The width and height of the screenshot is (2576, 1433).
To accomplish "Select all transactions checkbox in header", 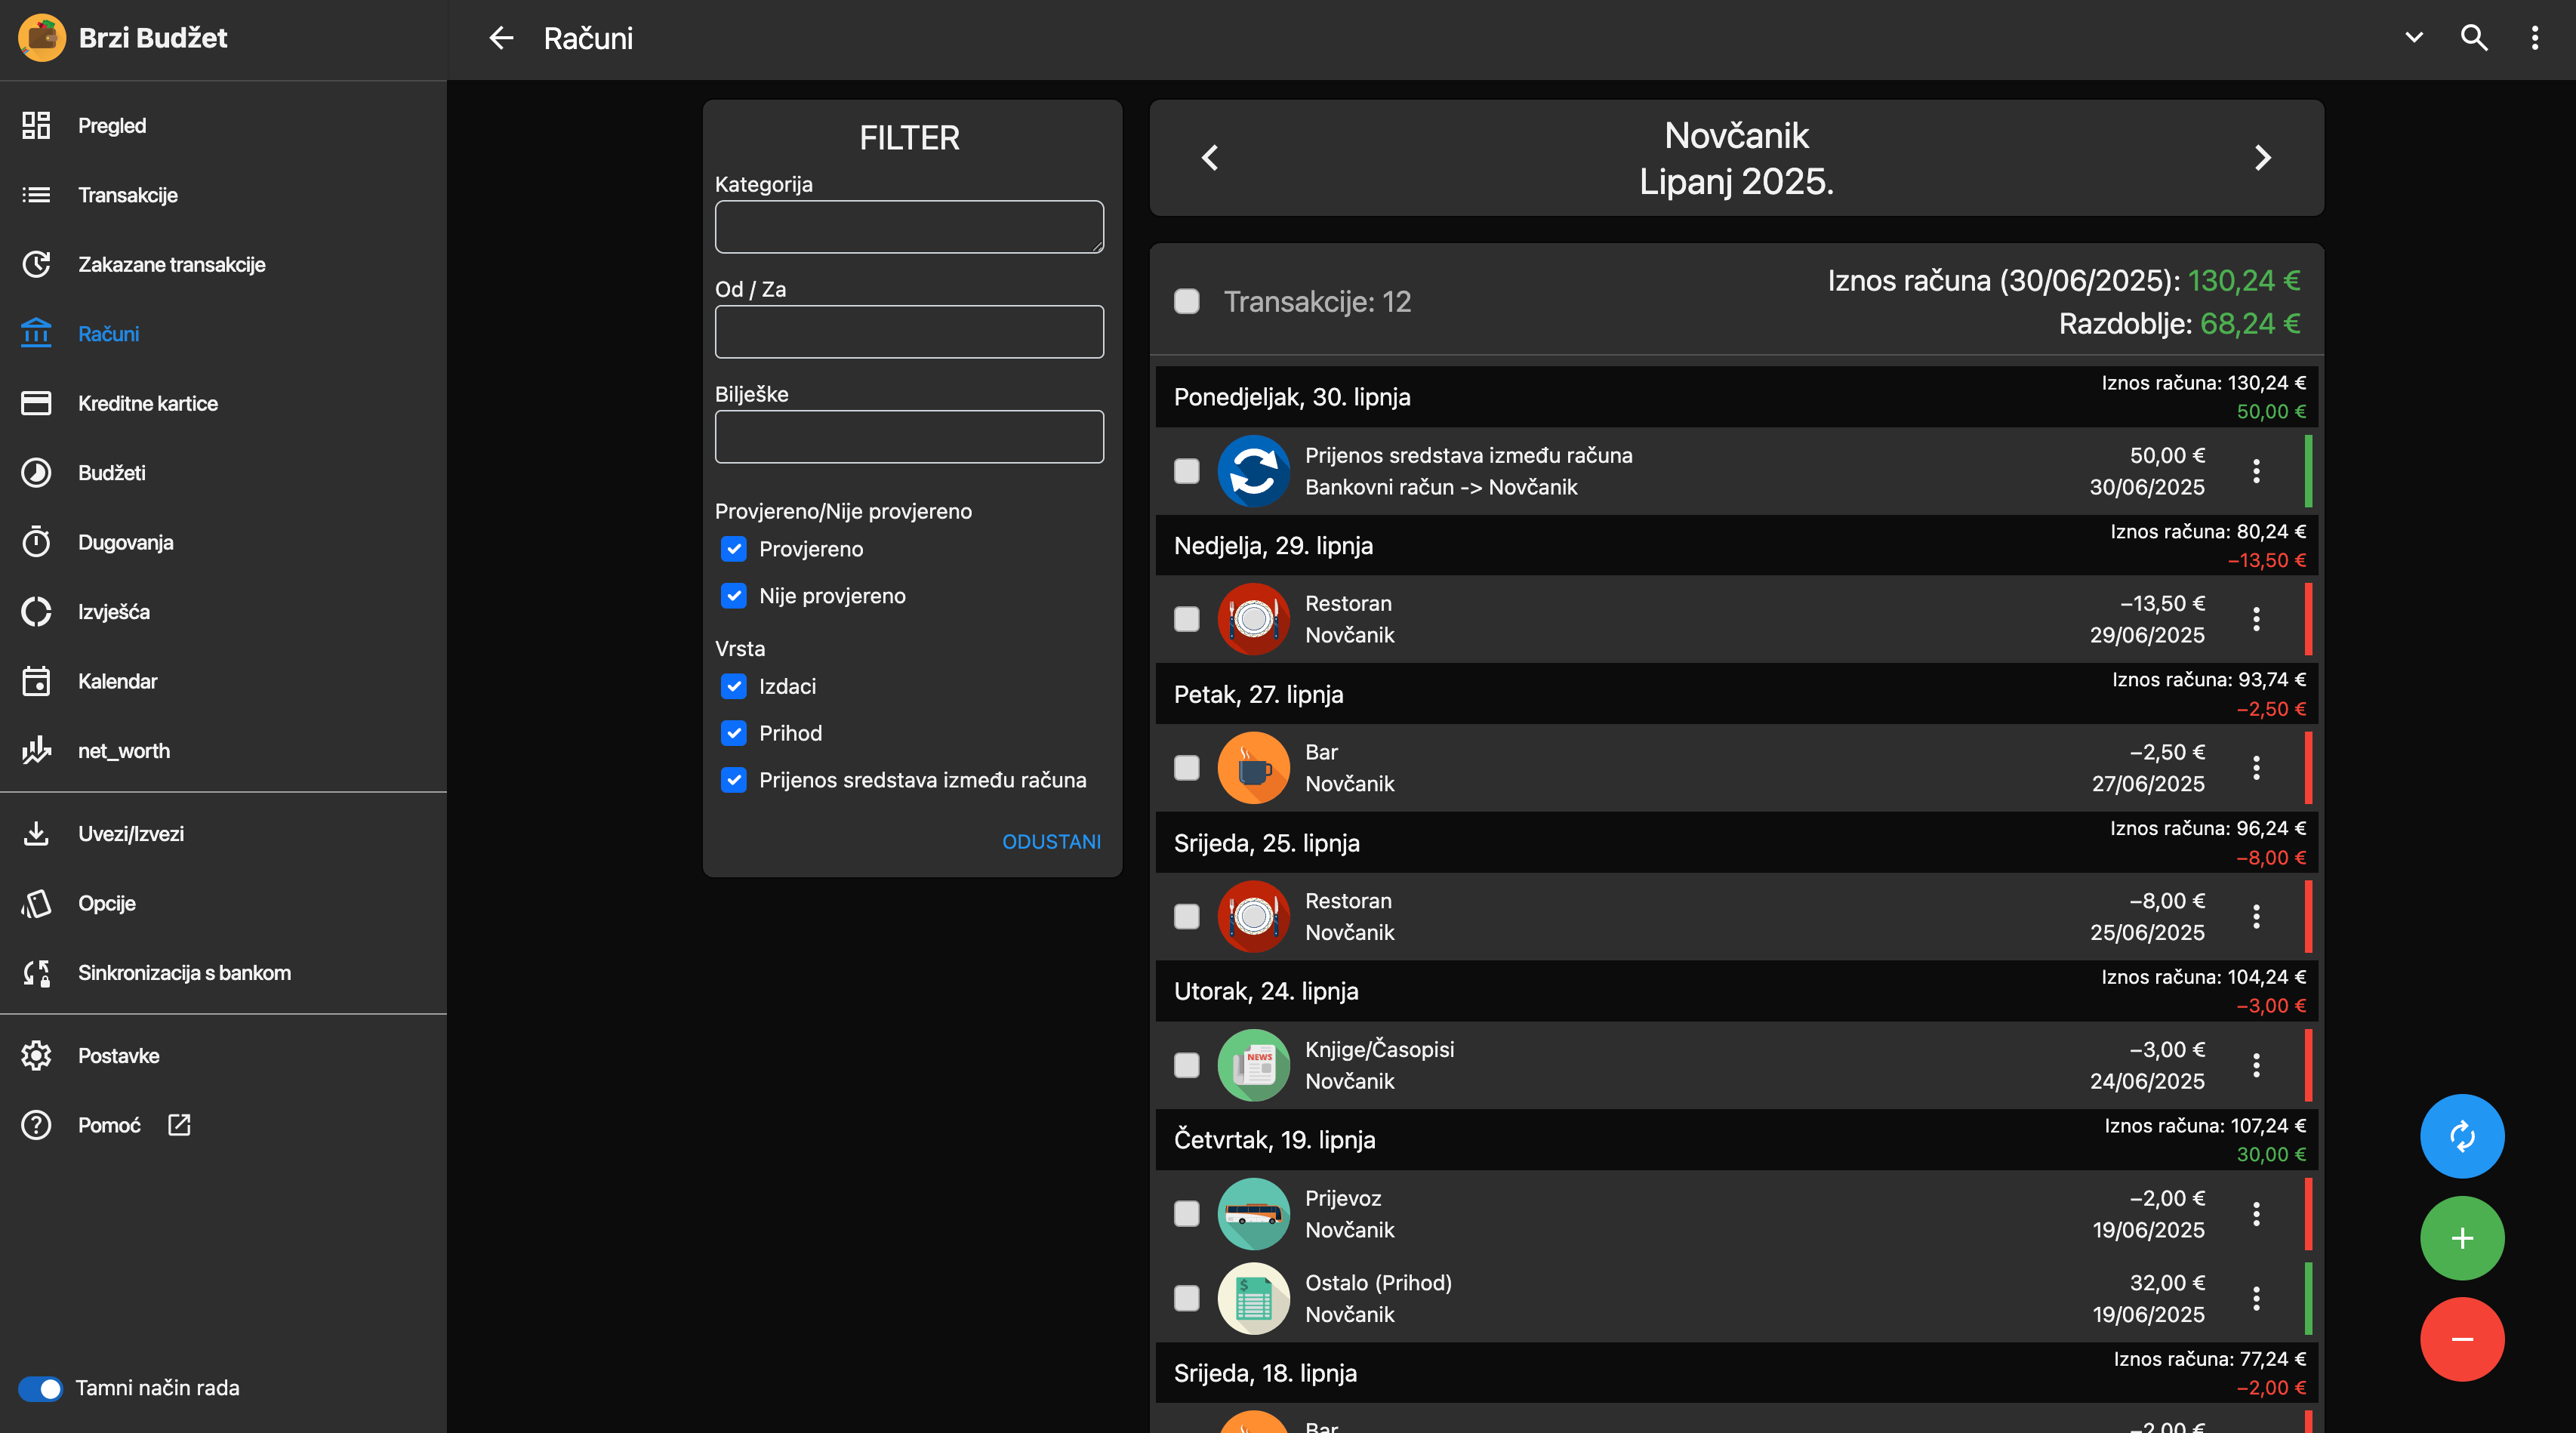I will tap(1186, 302).
